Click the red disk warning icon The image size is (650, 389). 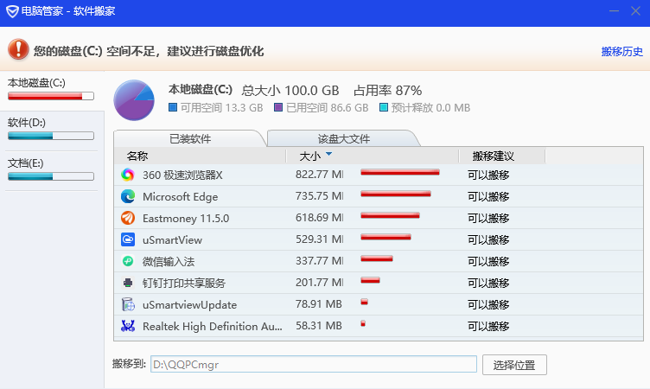pos(18,50)
